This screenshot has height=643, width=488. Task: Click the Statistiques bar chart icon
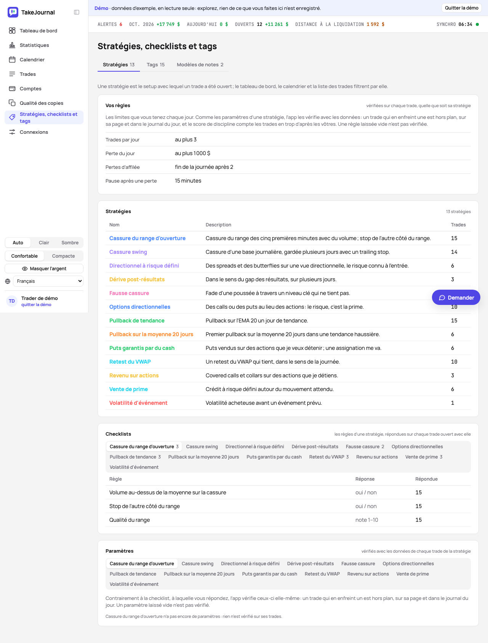pyautogui.click(x=12, y=45)
